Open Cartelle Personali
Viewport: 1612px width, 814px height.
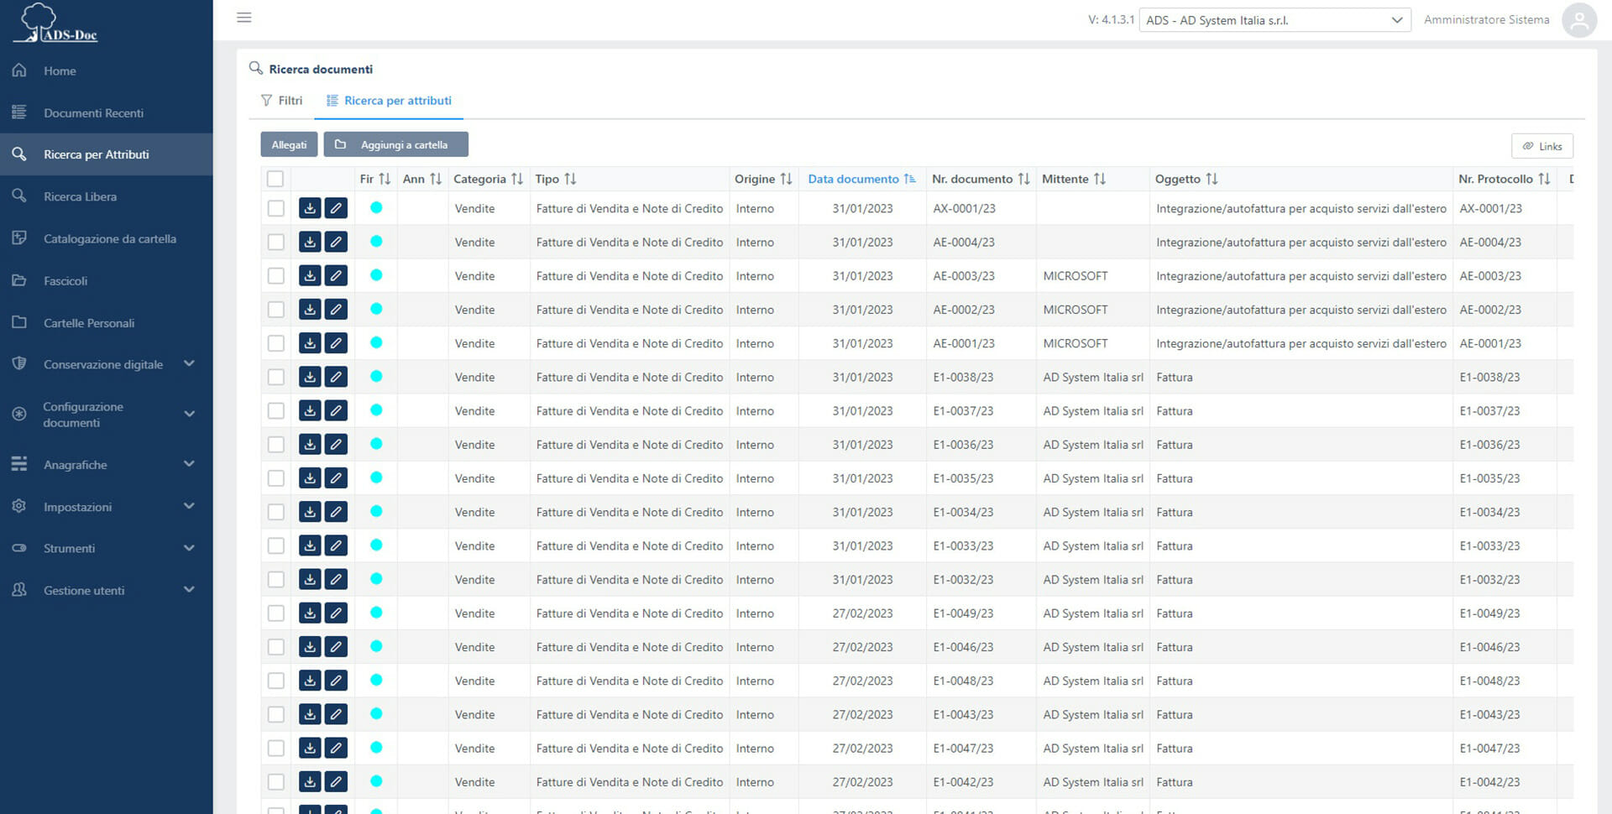[106, 322]
